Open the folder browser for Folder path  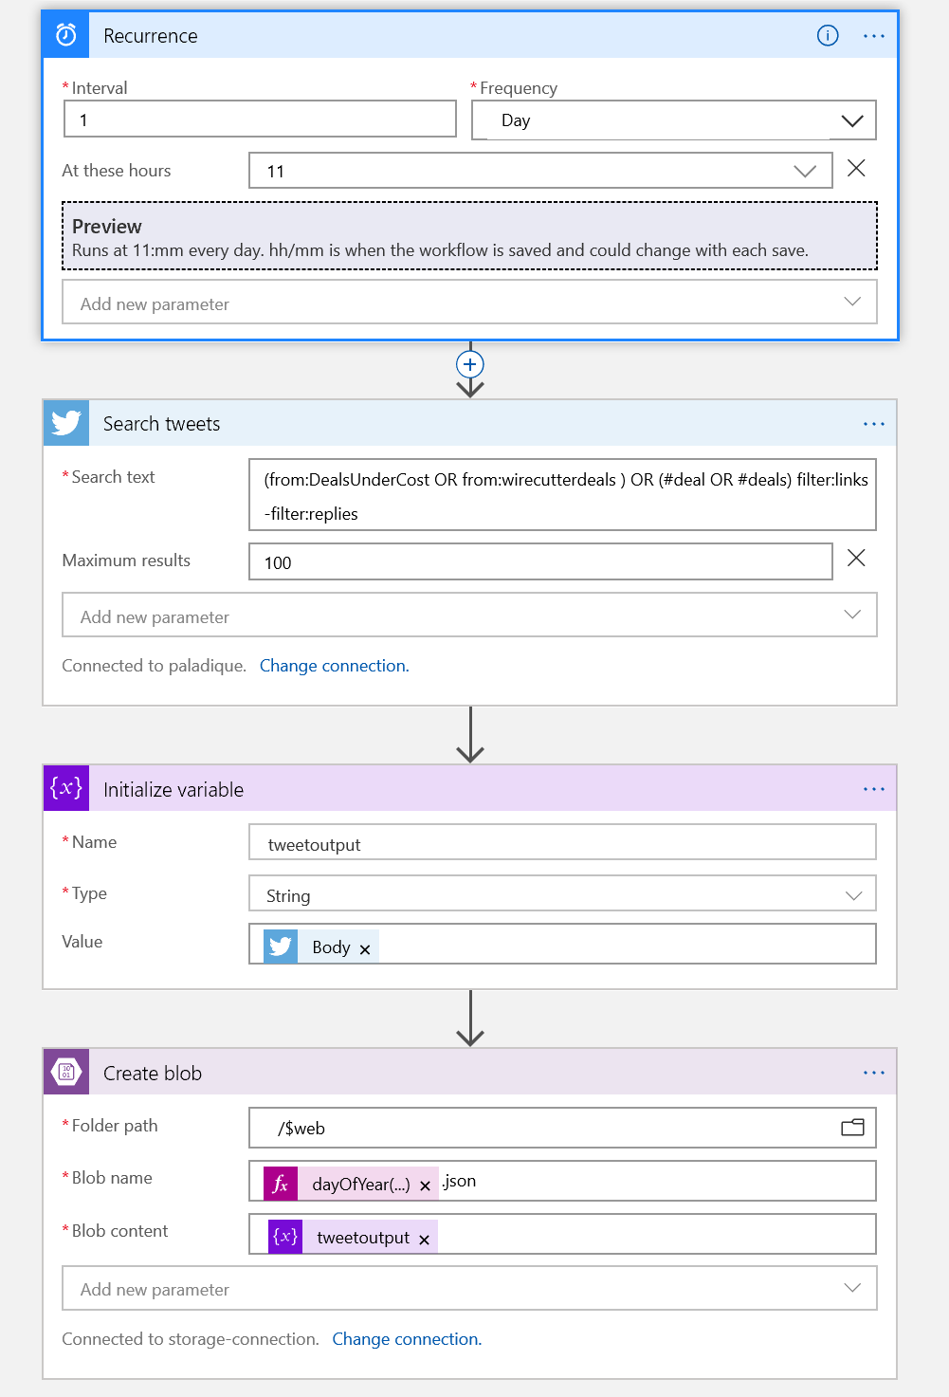(x=852, y=1128)
